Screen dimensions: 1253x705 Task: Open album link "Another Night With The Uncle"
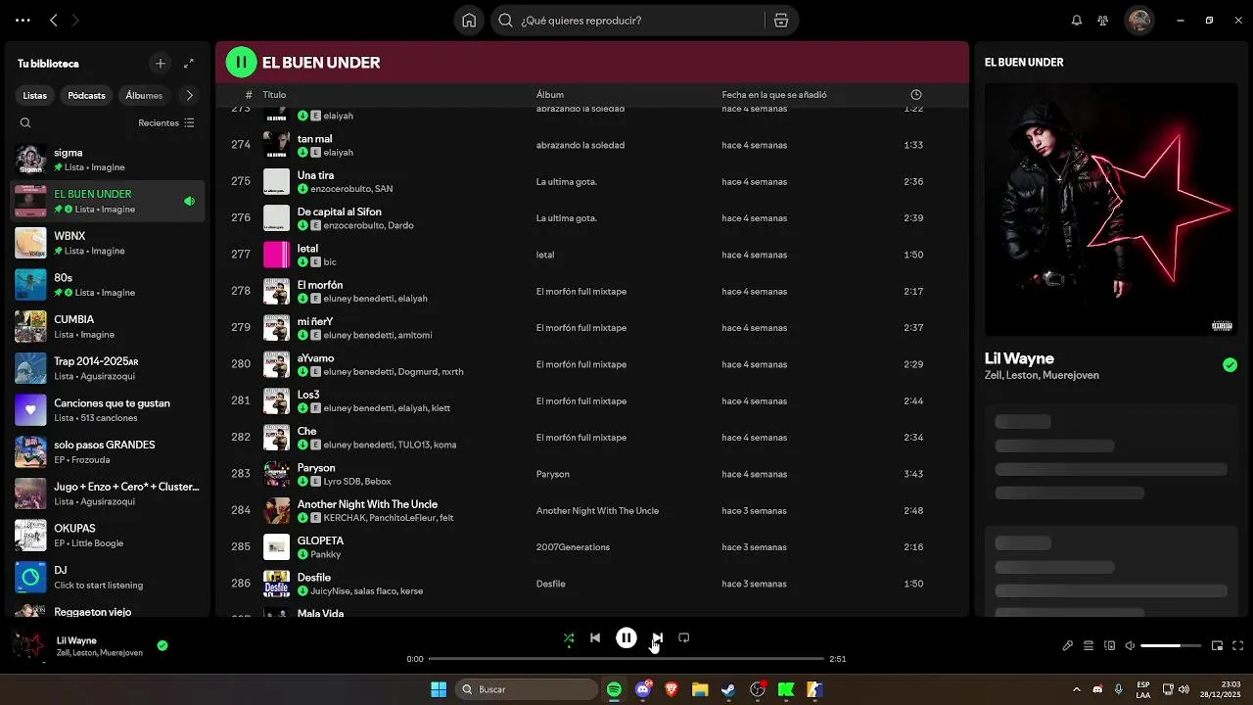597,511
